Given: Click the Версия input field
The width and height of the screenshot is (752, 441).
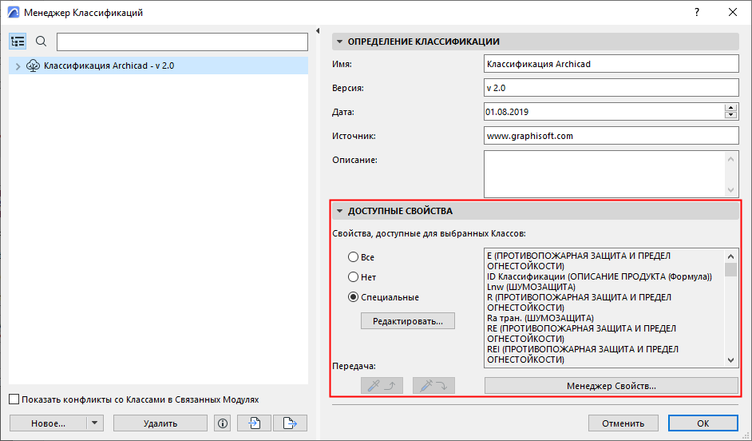Looking at the screenshot, I should (x=611, y=88).
